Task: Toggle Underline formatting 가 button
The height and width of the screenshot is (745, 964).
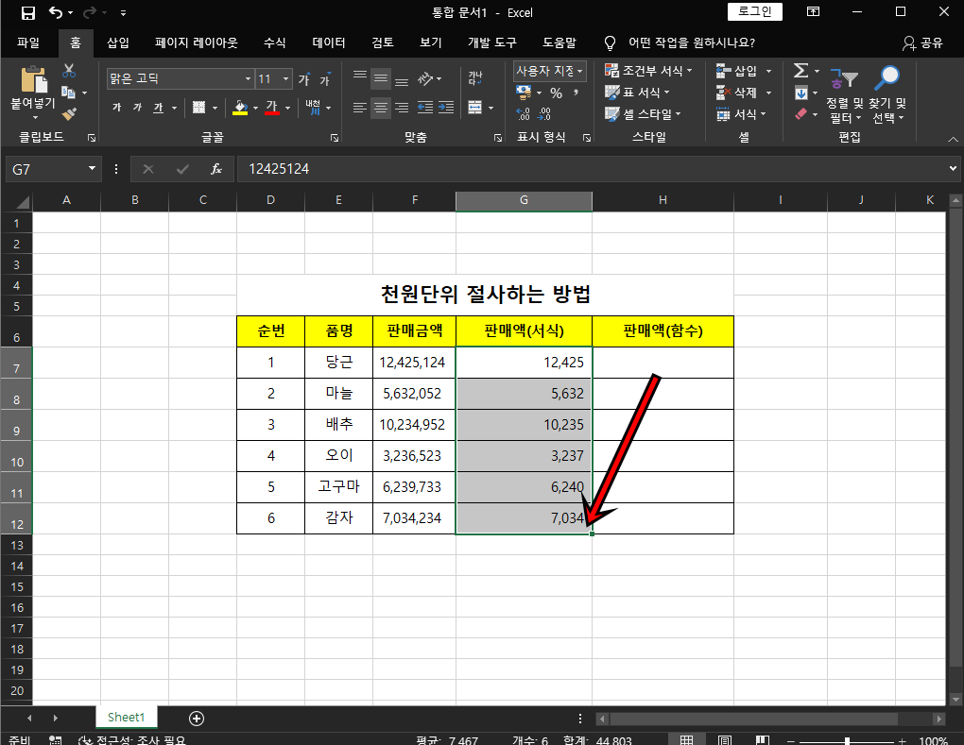Action: coord(158,108)
